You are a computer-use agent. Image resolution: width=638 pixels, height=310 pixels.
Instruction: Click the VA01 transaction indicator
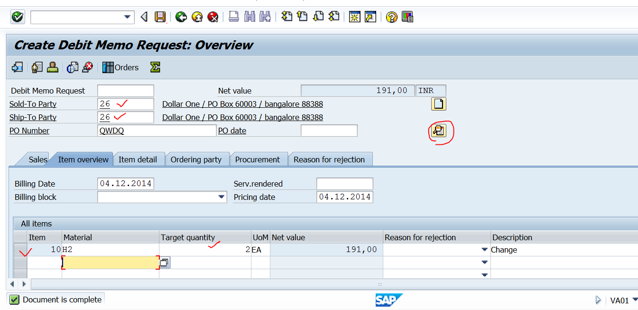click(x=619, y=300)
